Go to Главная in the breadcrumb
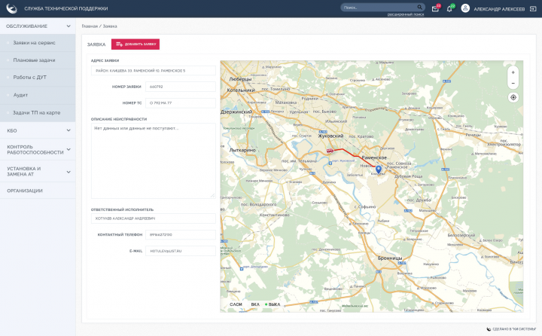The image size is (542, 336). [90, 26]
